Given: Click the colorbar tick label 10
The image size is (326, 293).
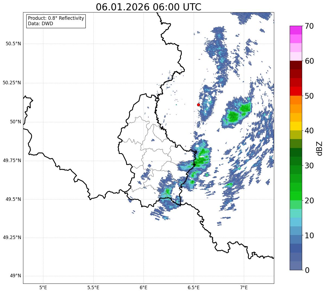Looking at the screenshot, I should pyautogui.click(x=309, y=236).
